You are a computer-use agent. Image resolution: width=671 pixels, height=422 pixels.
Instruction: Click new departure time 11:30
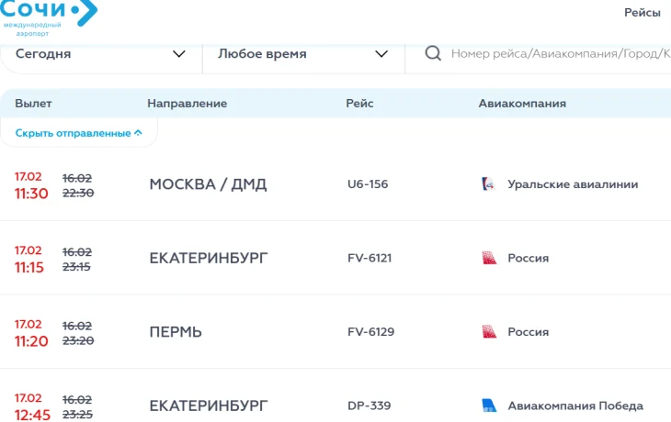[31, 194]
